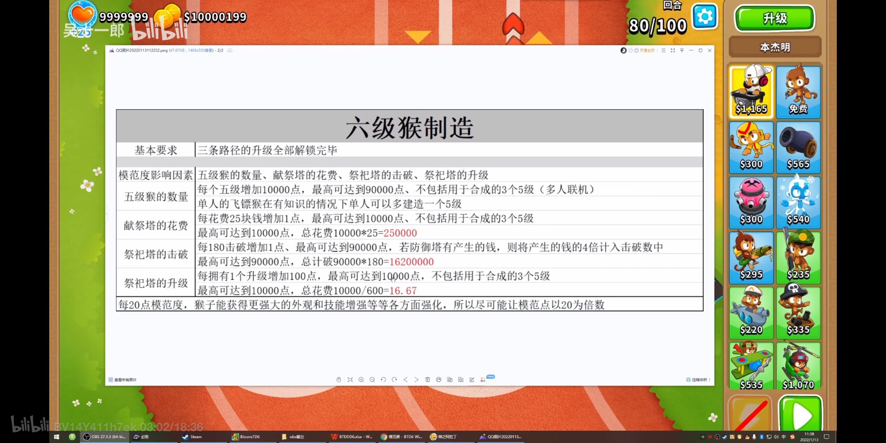The height and width of the screenshot is (443, 886).
Task: Click the red value 16200000
Action: (411, 262)
